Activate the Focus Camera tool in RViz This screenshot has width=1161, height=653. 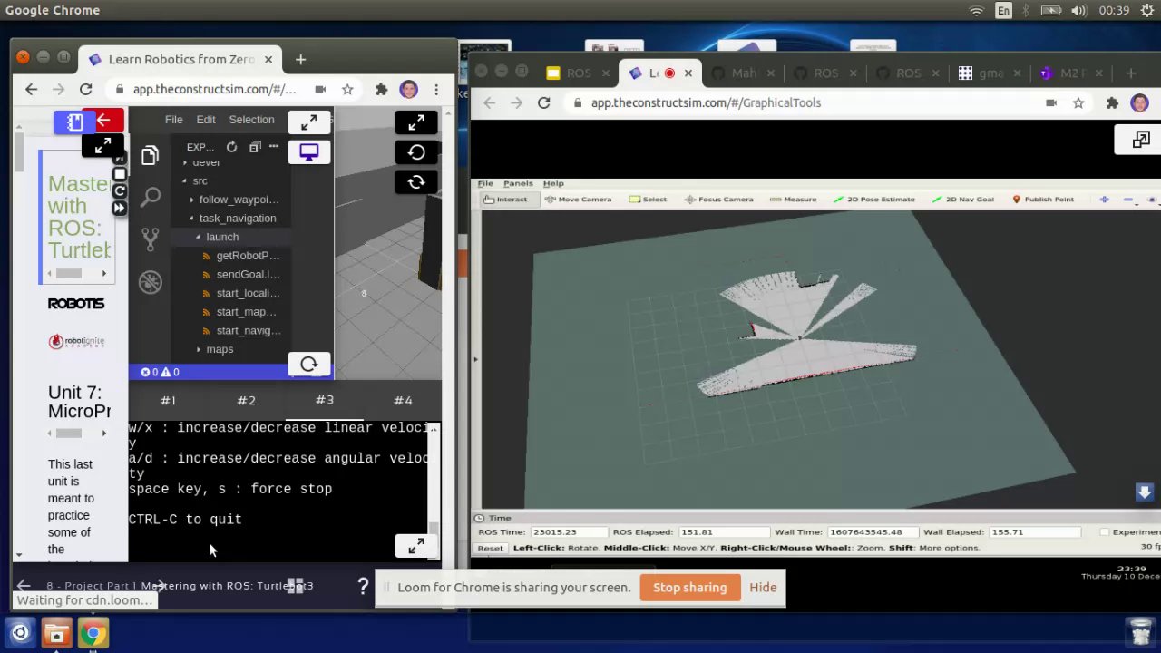[x=718, y=200]
